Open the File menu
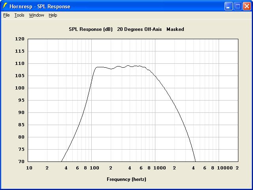The width and height of the screenshot is (253, 190). tap(6, 15)
